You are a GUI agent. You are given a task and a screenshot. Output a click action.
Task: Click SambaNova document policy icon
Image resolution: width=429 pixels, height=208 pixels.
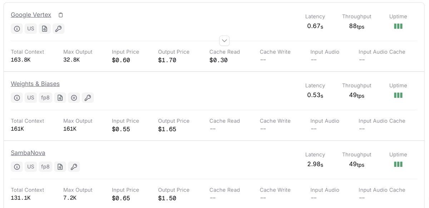[60, 167]
